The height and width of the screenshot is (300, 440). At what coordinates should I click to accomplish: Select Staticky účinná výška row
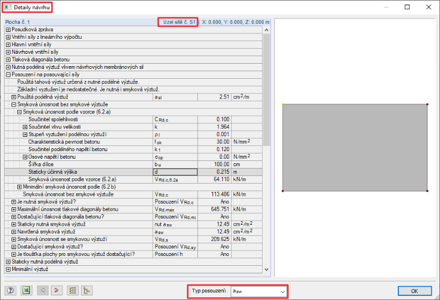(134, 172)
